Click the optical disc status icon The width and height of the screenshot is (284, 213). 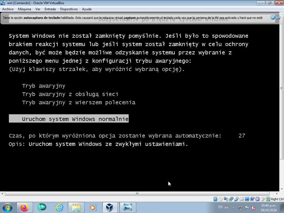click(x=220, y=199)
